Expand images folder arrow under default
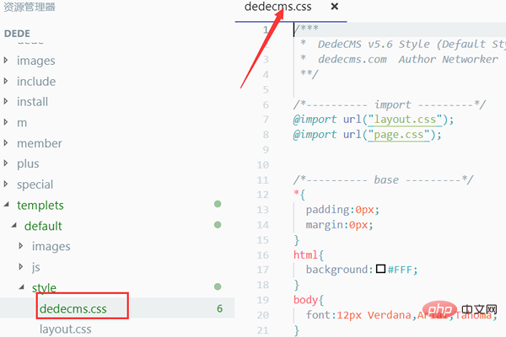Image resolution: width=506 pixels, height=337 pixels. tap(21, 246)
